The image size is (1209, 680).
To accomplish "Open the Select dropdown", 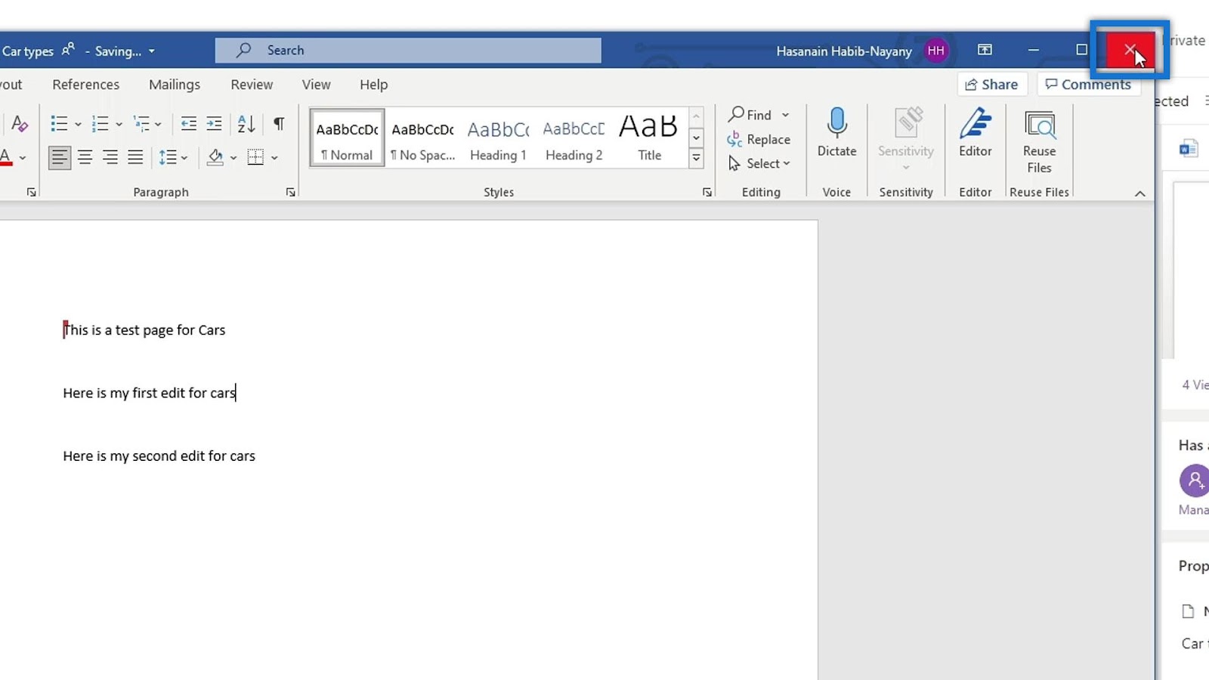I will (x=759, y=163).
